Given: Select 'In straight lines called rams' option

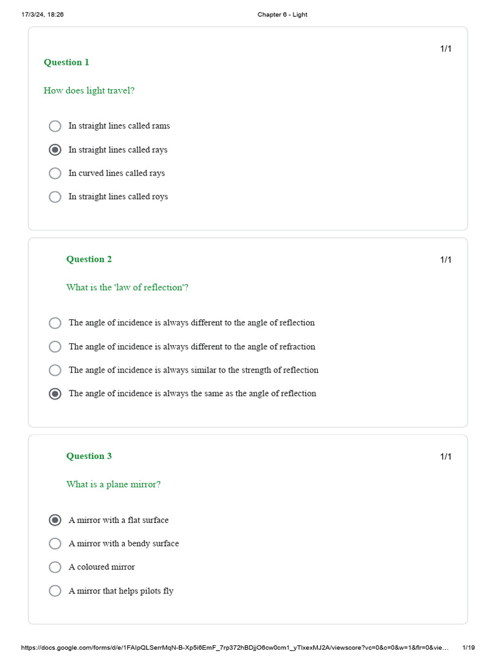Looking at the screenshot, I should (x=56, y=126).
